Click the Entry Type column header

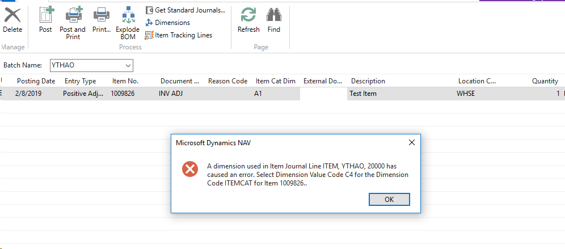[x=81, y=81]
